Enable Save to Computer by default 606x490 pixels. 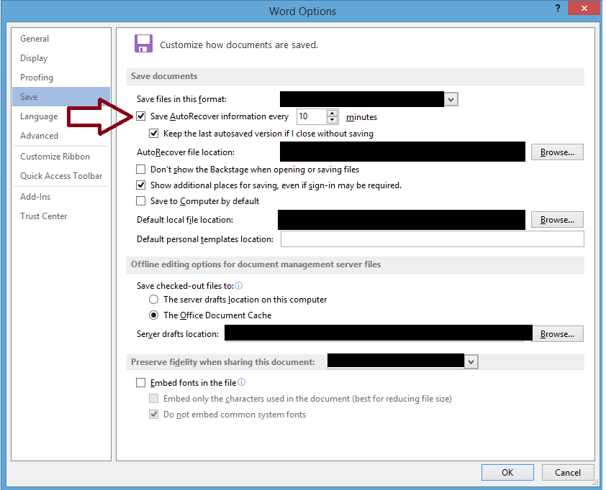coord(140,201)
